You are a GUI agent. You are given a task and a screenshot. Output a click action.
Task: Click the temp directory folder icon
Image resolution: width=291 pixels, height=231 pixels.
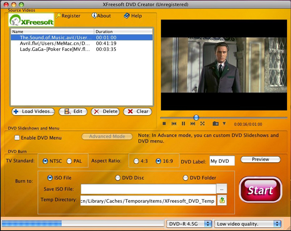(222, 200)
